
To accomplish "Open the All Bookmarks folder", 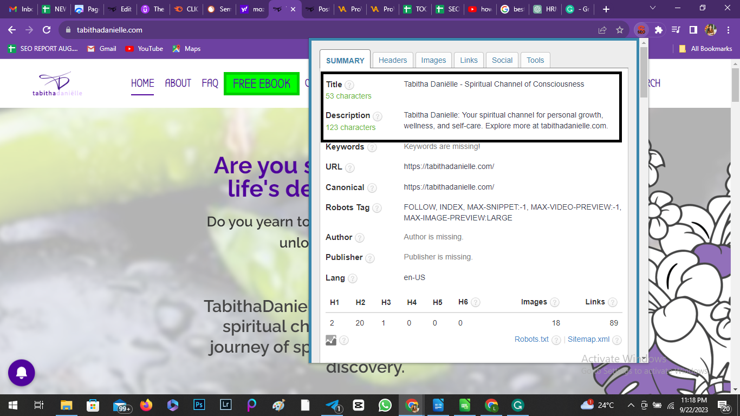I will click(x=705, y=49).
